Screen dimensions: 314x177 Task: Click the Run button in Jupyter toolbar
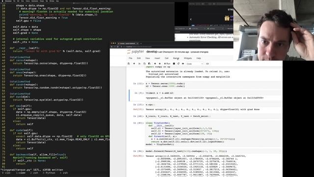(167, 63)
